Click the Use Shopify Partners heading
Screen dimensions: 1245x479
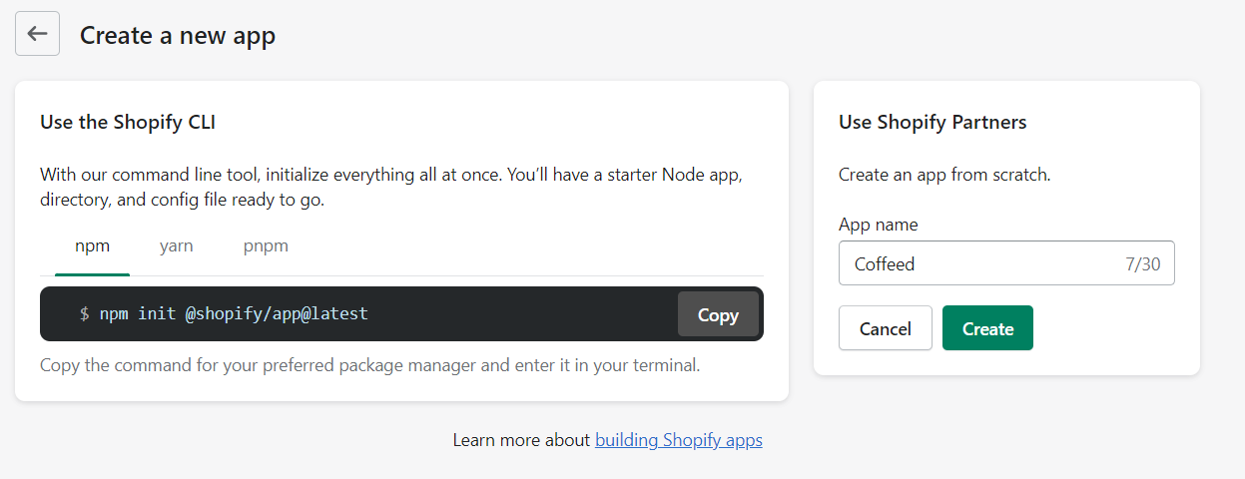click(x=933, y=123)
